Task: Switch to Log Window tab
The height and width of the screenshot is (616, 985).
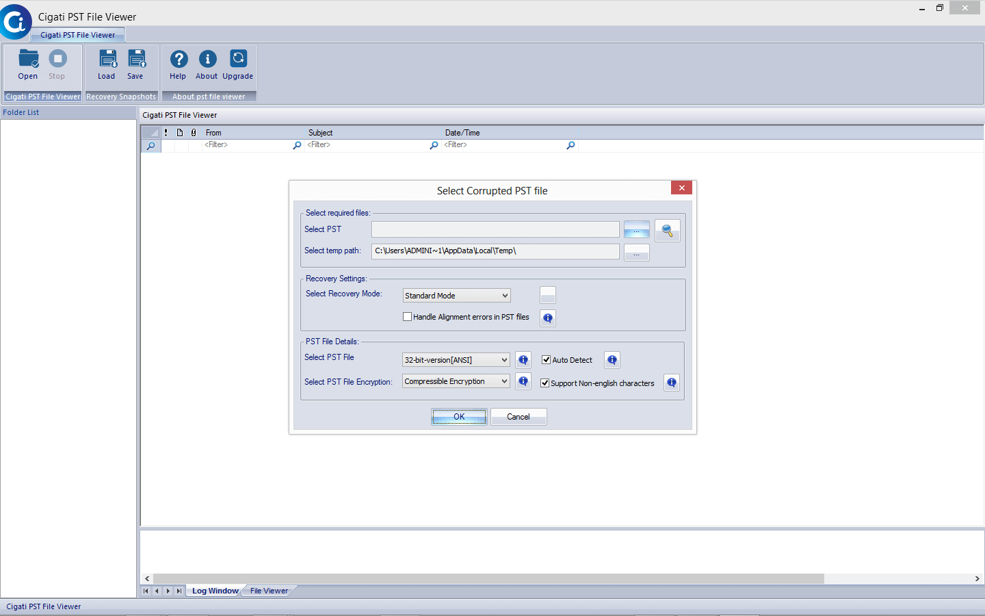Action: click(x=215, y=591)
